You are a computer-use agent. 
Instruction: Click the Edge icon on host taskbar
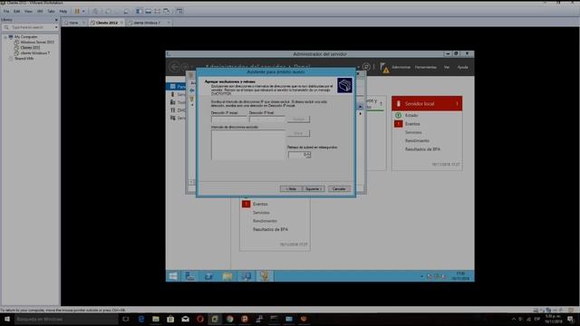point(141,319)
